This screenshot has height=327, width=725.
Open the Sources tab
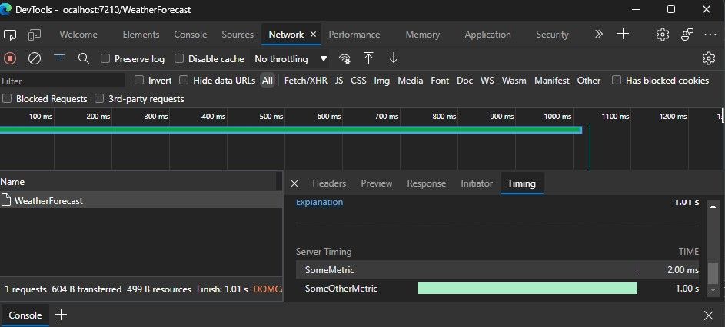[x=238, y=35]
